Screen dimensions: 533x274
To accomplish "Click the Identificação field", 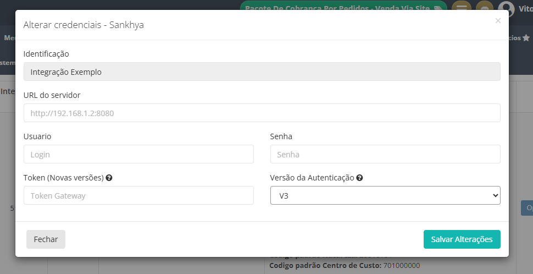I will [x=262, y=72].
